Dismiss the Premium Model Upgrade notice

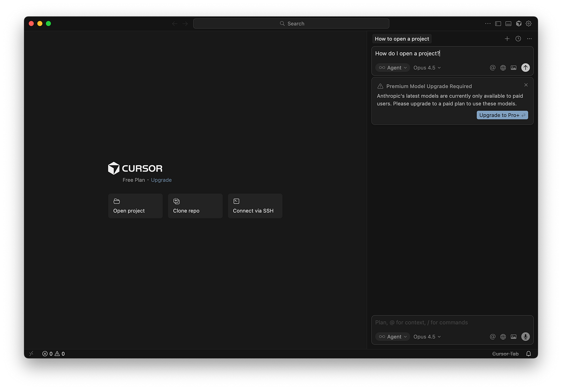[x=526, y=85]
